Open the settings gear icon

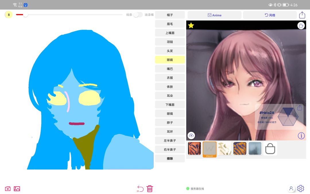(301, 189)
